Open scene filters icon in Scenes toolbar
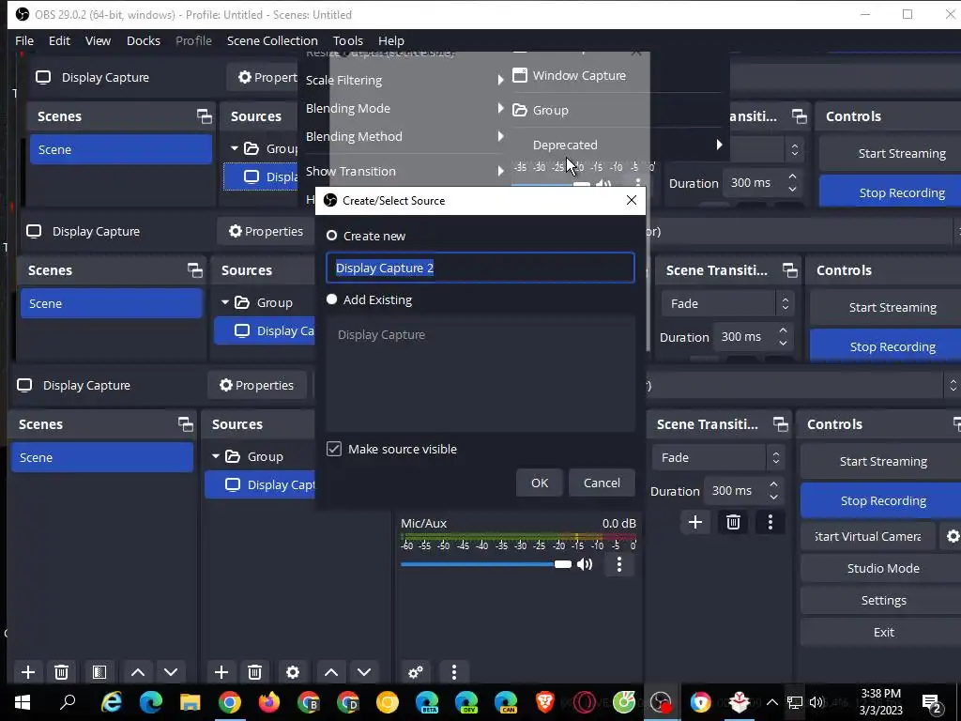 pyautogui.click(x=99, y=672)
